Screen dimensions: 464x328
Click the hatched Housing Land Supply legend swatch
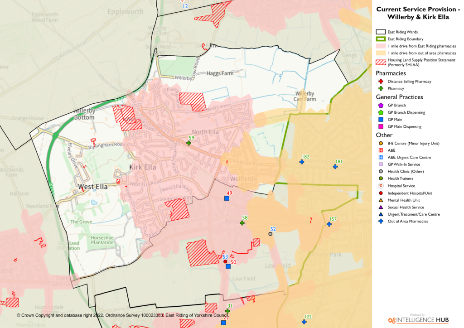pyautogui.click(x=381, y=62)
